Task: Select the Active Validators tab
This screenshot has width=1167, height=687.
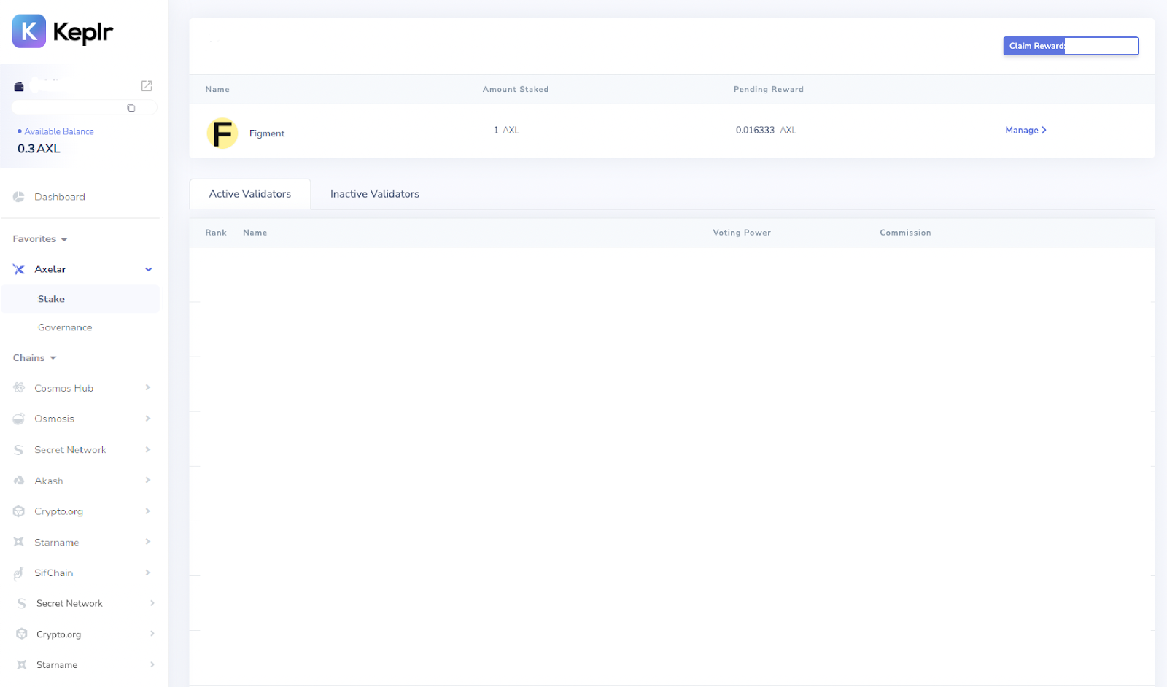Action: [249, 193]
